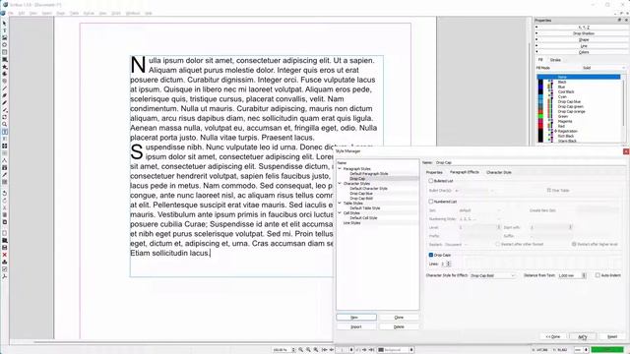The height and width of the screenshot is (354, 630).
Task: Select the Line tool in left toolbar
Action: 4,88
